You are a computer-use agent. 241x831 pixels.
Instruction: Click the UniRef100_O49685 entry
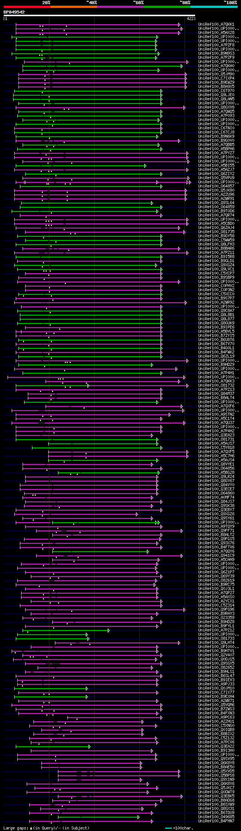pyautogui.click(x=216, y=817)
